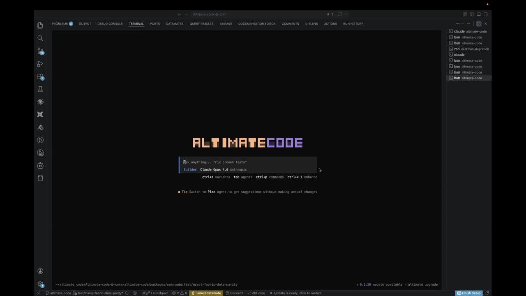Open the Manage settings gear
The image size is (526, 296).
pos(40,284)
